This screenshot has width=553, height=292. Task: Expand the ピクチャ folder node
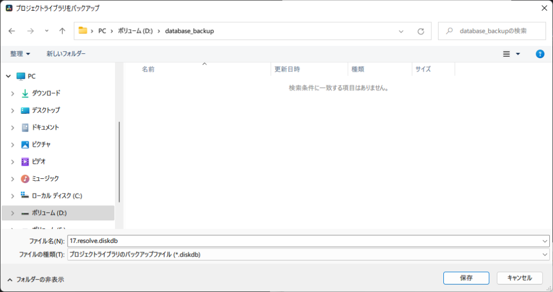[x=13, y=144]
